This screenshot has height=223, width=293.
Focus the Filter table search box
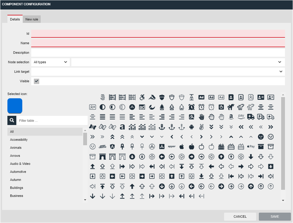[52, 120]
